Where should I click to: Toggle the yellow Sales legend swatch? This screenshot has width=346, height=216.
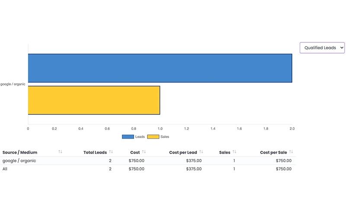153,137
